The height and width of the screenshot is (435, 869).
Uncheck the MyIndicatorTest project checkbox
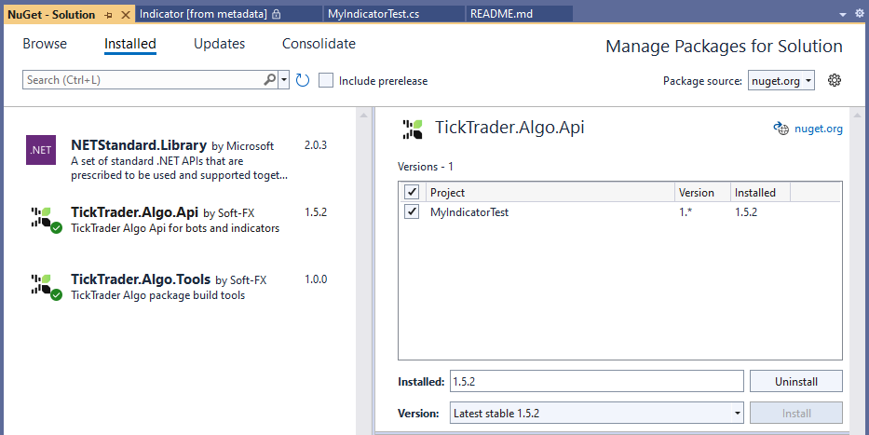point(412,211)
